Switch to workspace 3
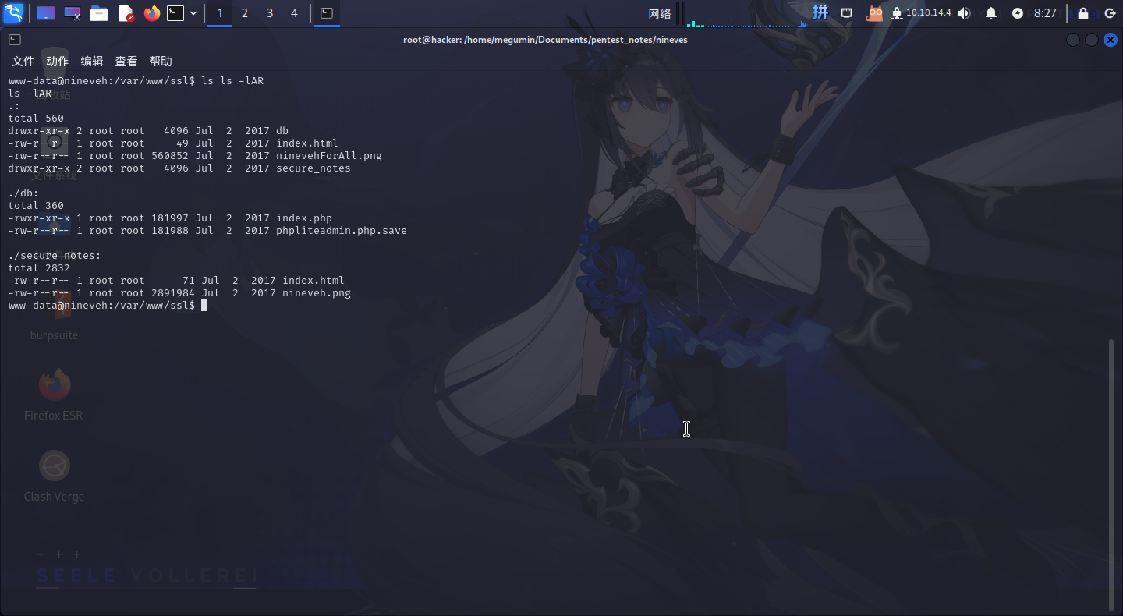This screenshot has width=1123, height=616. coord(270,13)
